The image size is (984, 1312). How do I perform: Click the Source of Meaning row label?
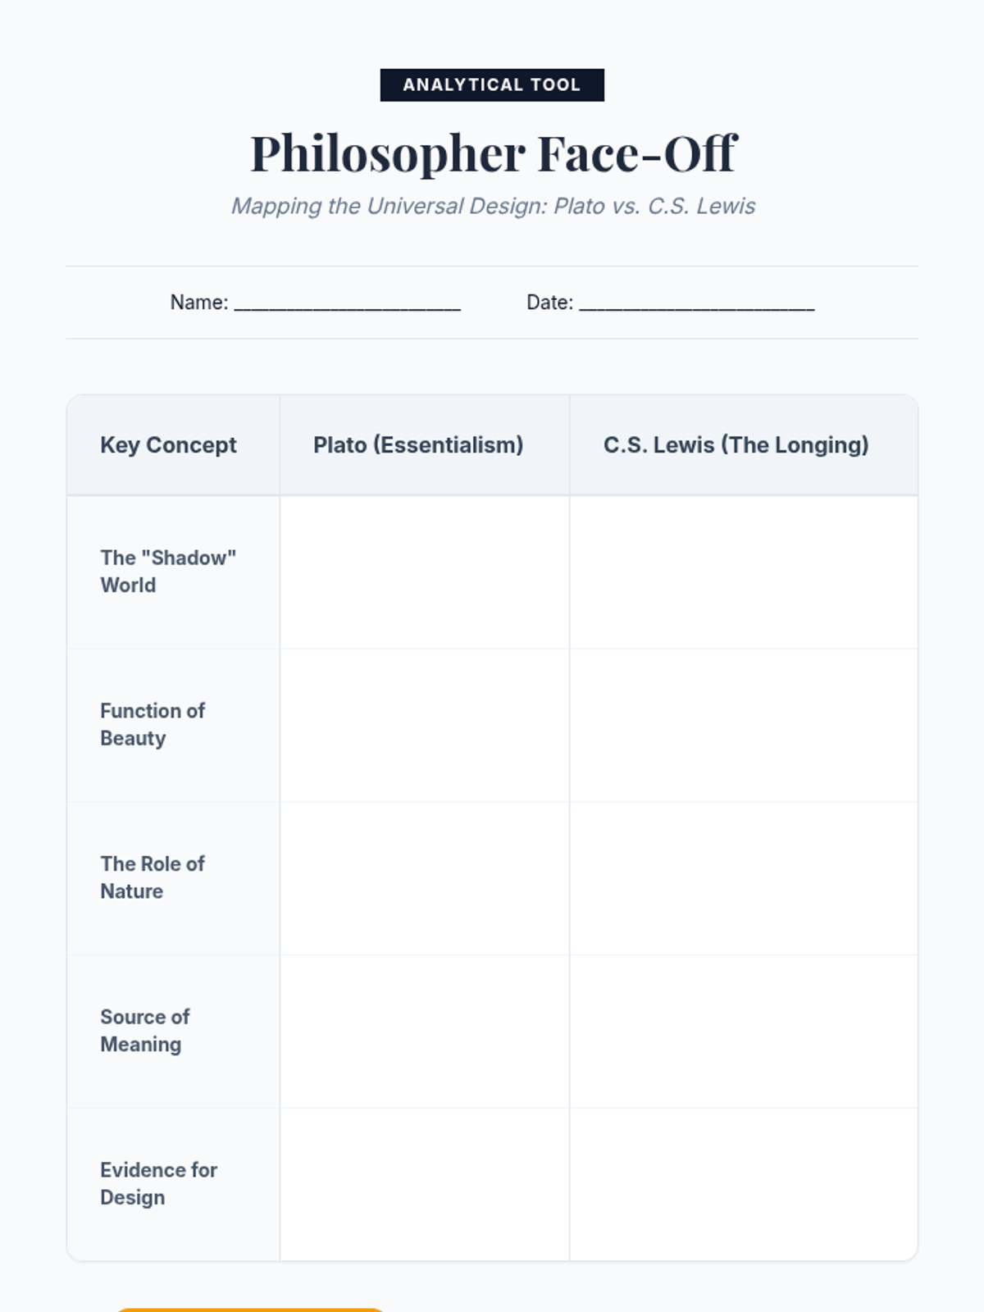point(145,1031)
